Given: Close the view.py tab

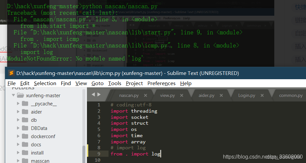Looking at the screenshot, I should (181, 95).
